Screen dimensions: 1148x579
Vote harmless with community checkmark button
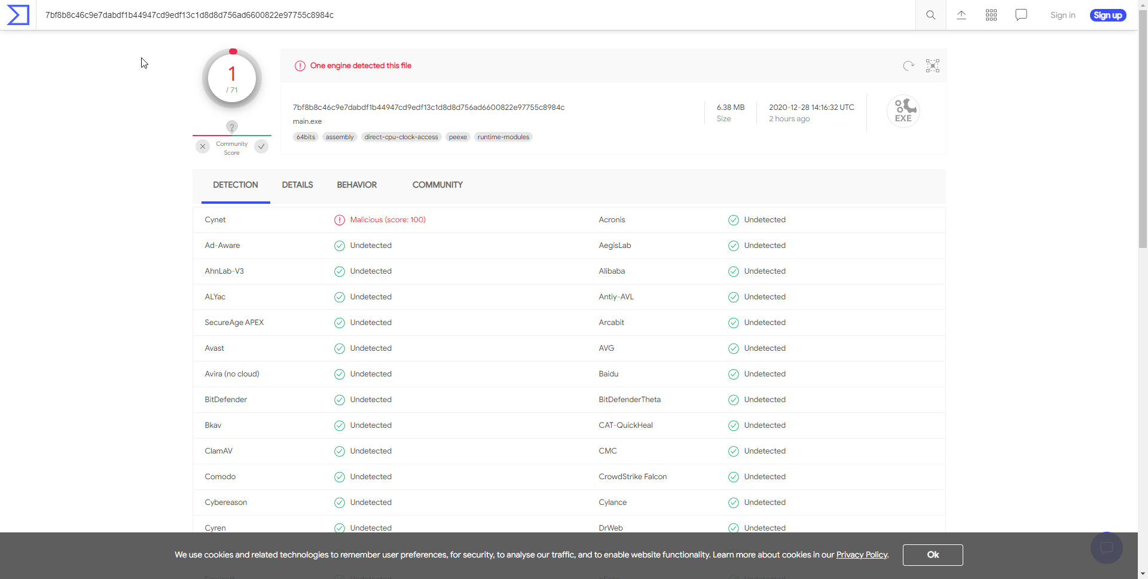[x=261, y=146]
